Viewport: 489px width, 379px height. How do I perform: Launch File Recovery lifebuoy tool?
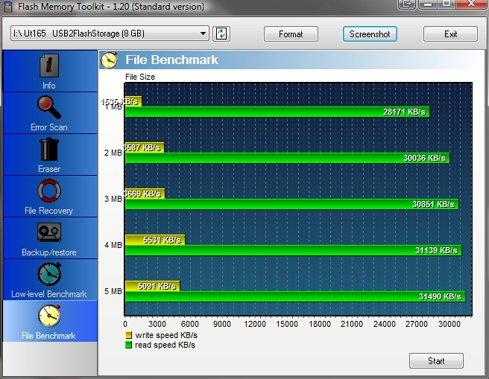pos(49,191)
